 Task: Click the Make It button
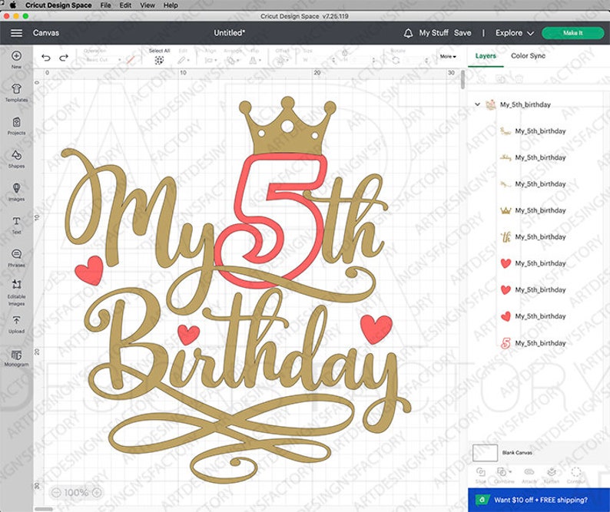pos(572,33)
